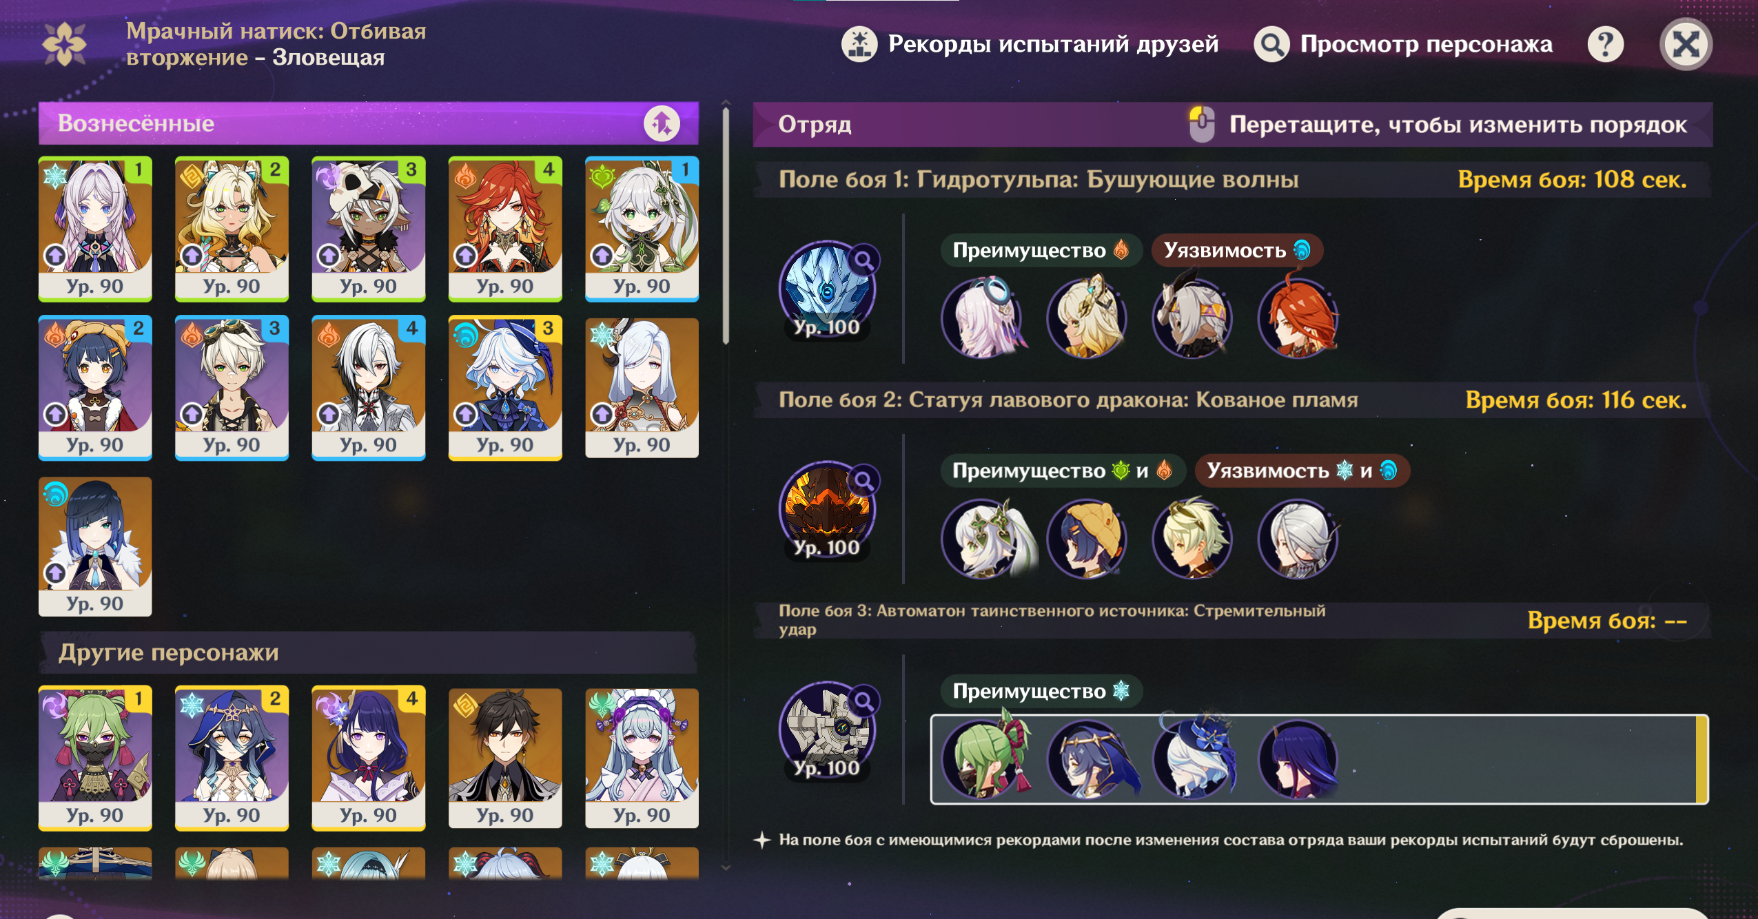Click the Ascended header upgrade arrow icon
This screenshot has width=1758, height=919.
662,123
